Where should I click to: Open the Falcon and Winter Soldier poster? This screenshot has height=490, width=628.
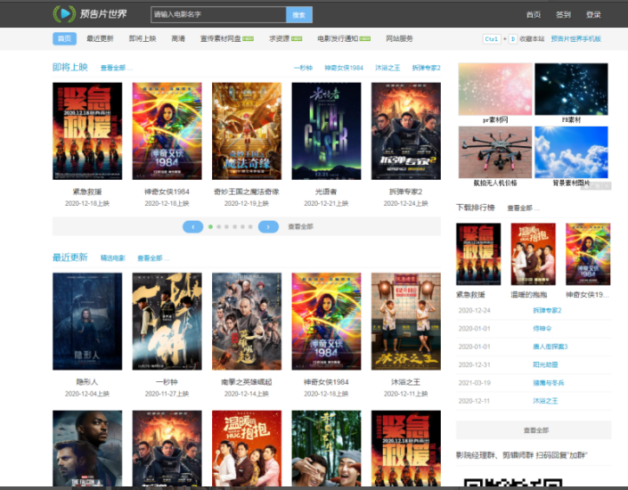[x=87, y=448]
